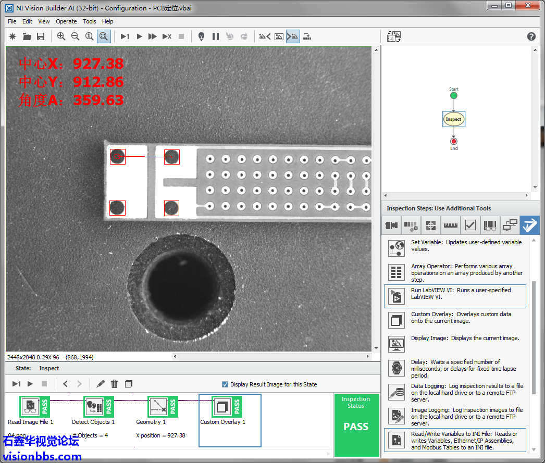Toggle the highlighted image display mode button
545x463 pixels.
(293, 36)
